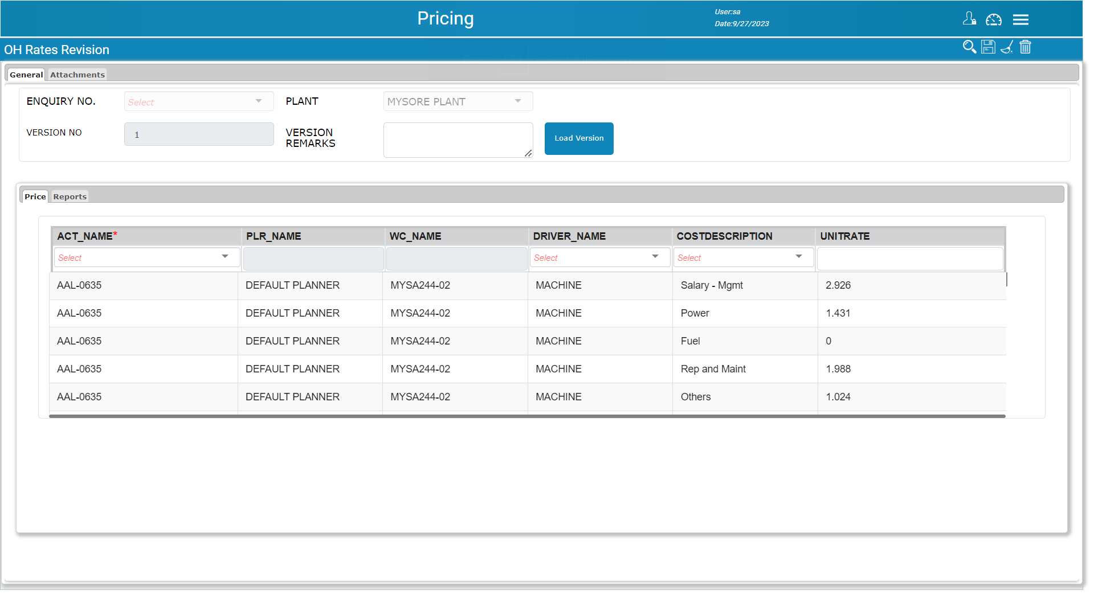Switch to the Reports tab

[x=70, y=196]
